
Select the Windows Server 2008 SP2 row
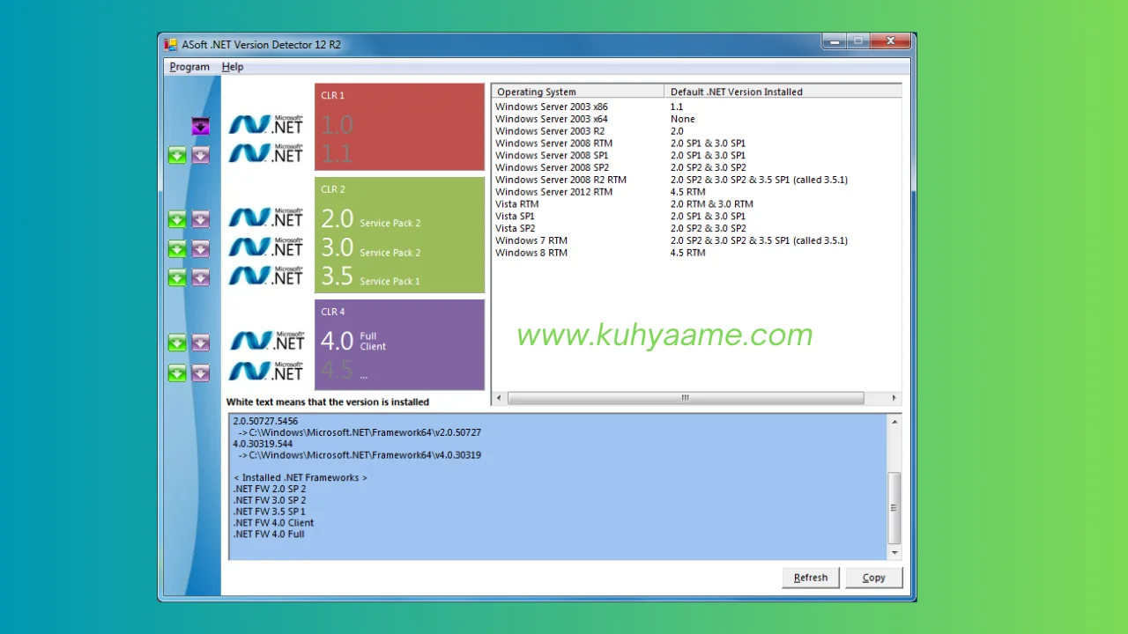click(x=696, y=167)
